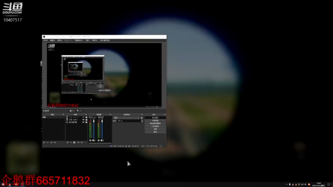The height and width of the screenshot is (187, 333).
Task: Pop out the Controls dock header icon
Action: point(165,115)
